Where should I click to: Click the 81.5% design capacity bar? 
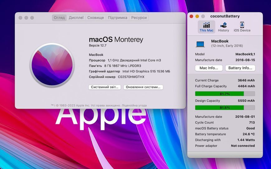[x=225, y=107]
